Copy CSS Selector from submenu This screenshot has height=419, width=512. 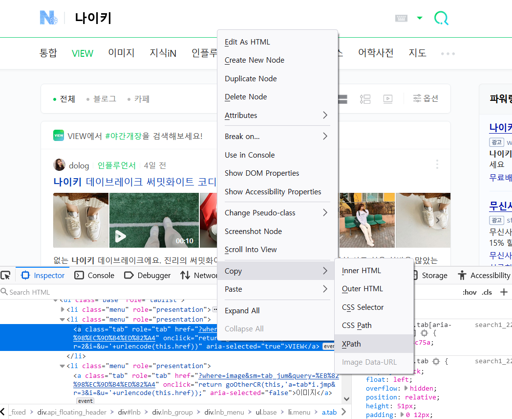[x=374, y=307]
